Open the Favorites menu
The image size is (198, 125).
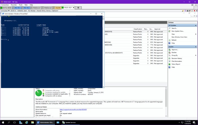(x=14, y=5)
